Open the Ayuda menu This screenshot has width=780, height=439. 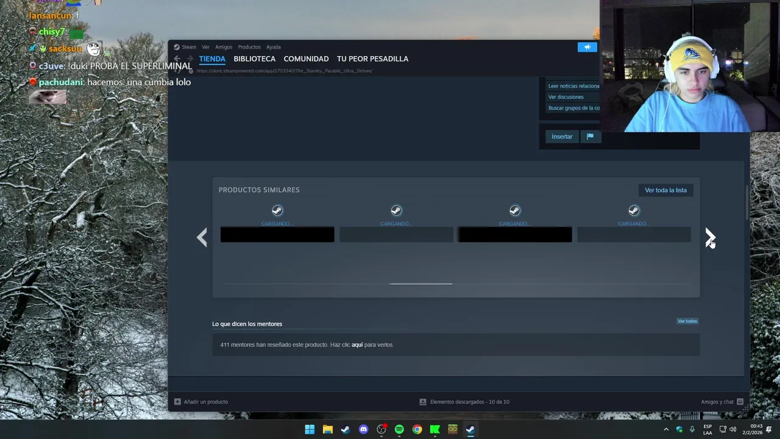(x=273, y=47)
